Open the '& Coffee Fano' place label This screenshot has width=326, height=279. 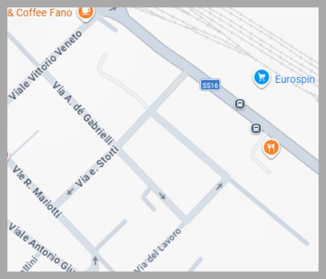pyautogui.click(x=40, y=13)
